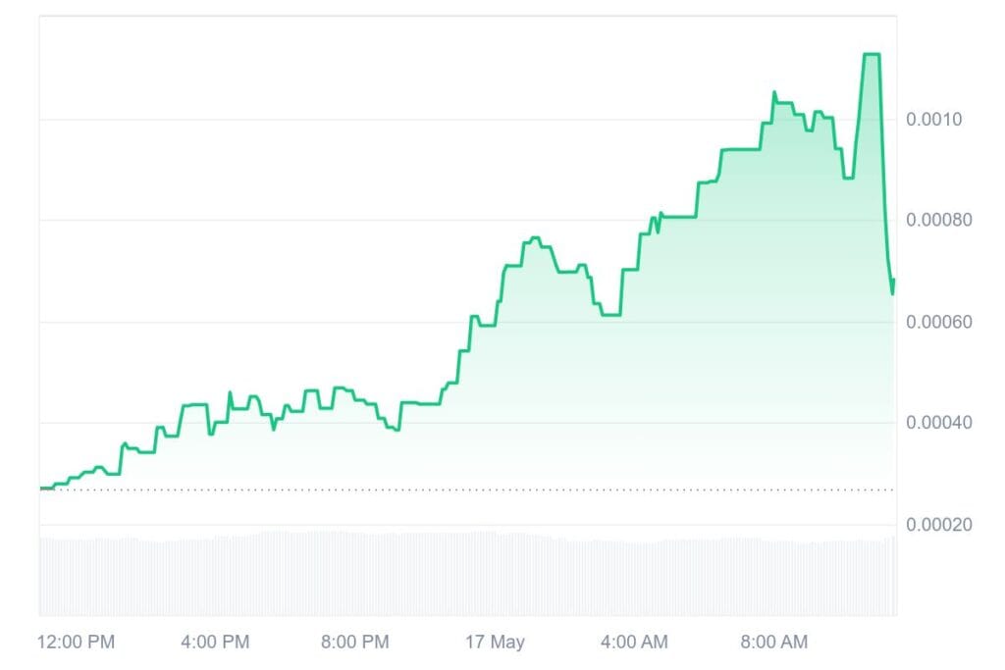This screenshot has width=1005, height=670.
Task: Click the 0.00060 price axis label
Action: pos(939,322)
